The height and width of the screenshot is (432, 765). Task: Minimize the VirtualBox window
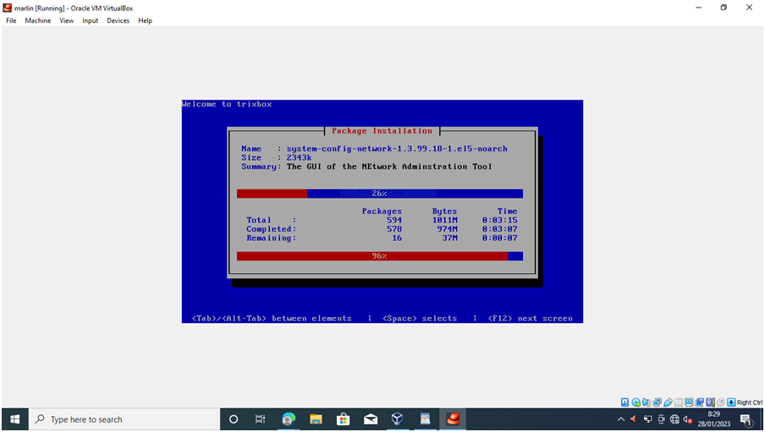tap(699, 8)
